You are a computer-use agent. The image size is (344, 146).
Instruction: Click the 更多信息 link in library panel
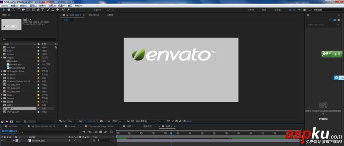323,119
